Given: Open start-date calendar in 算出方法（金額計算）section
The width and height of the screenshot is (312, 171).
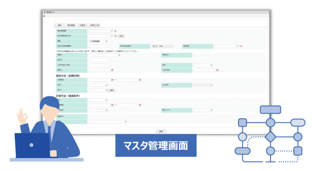Looking at the screenshot, I should coord(112,80).
